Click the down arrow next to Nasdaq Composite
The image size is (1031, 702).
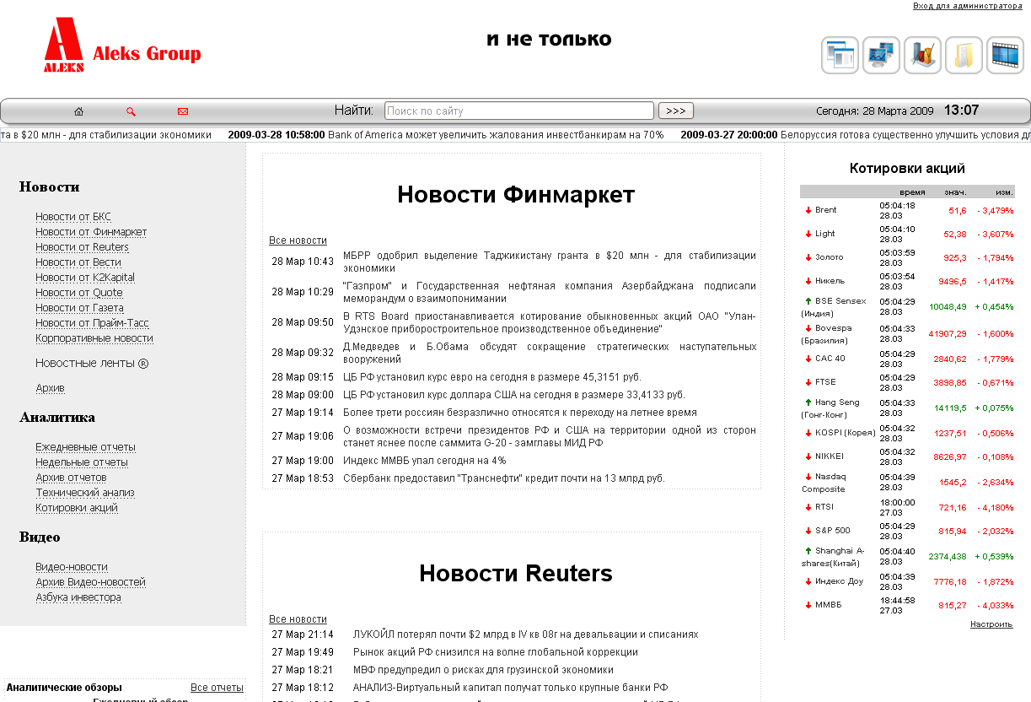[x=808, y=477]
